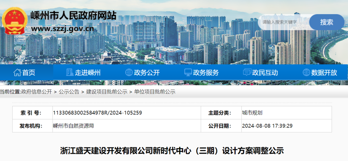Click the house icon beside 首页
The image size is (348, 161).
[x=17, y=73]
